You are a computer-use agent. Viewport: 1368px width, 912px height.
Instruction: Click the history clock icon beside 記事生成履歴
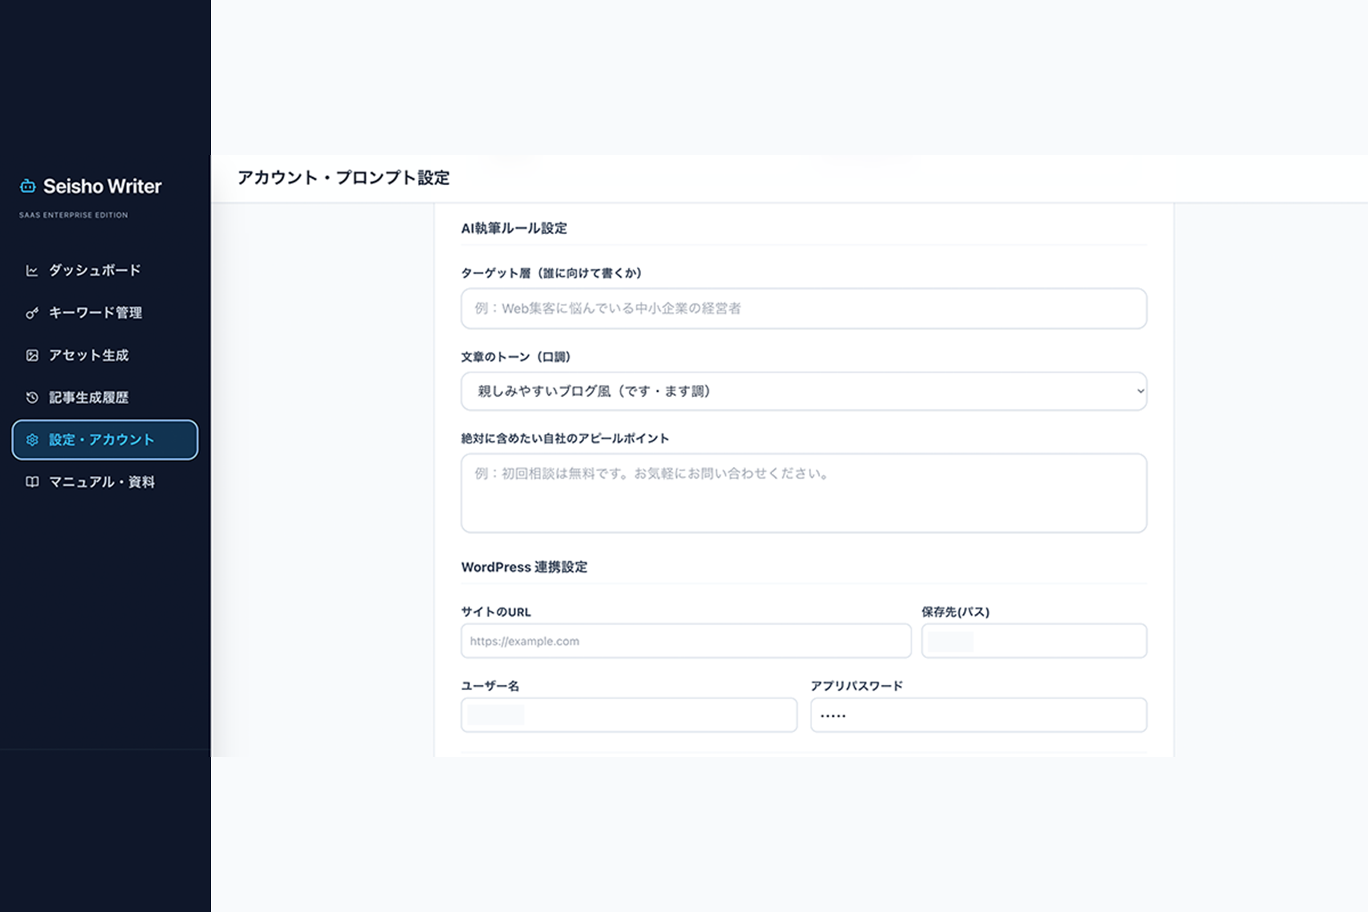(32, 398)
